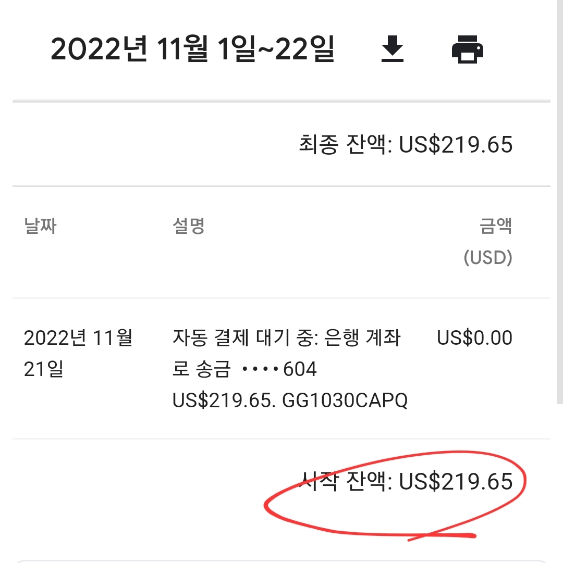The height and width of the screenshot is (563, 563).
Task: Click the (USD) currency label
Action: pyautogui.click(x=488, y=257)
